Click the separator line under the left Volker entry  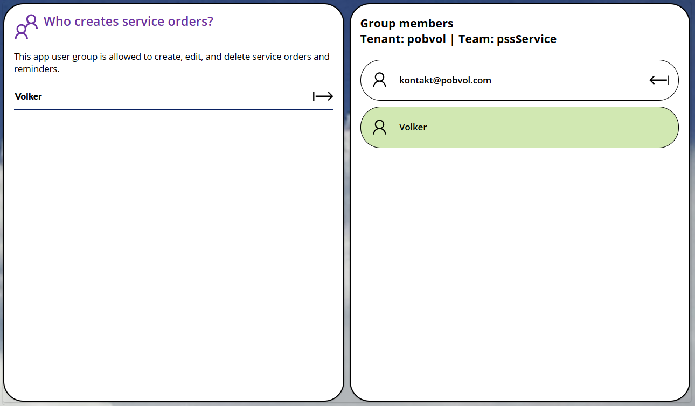coord(172,109)
